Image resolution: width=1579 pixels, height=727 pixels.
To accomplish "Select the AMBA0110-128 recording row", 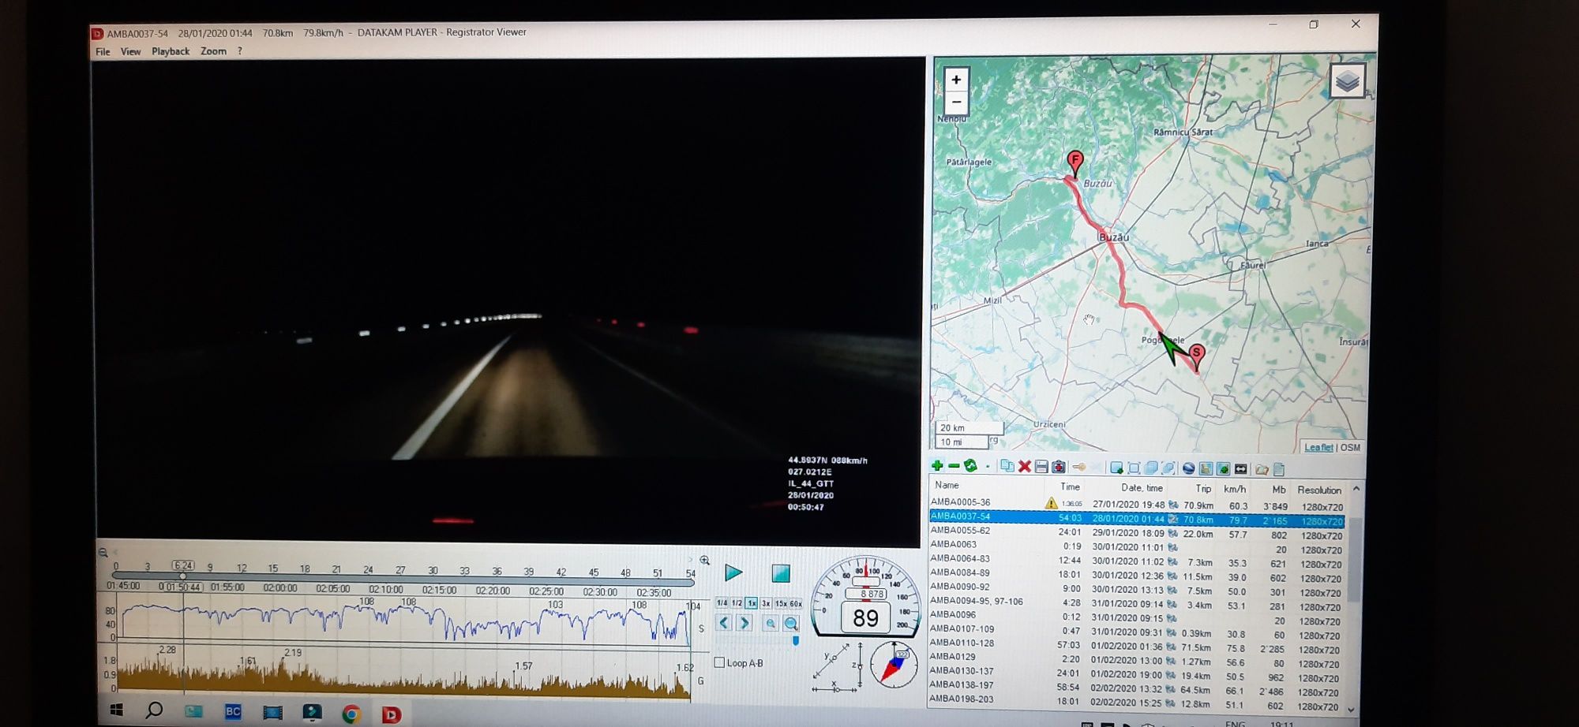I will click(x=1137, y=645).
